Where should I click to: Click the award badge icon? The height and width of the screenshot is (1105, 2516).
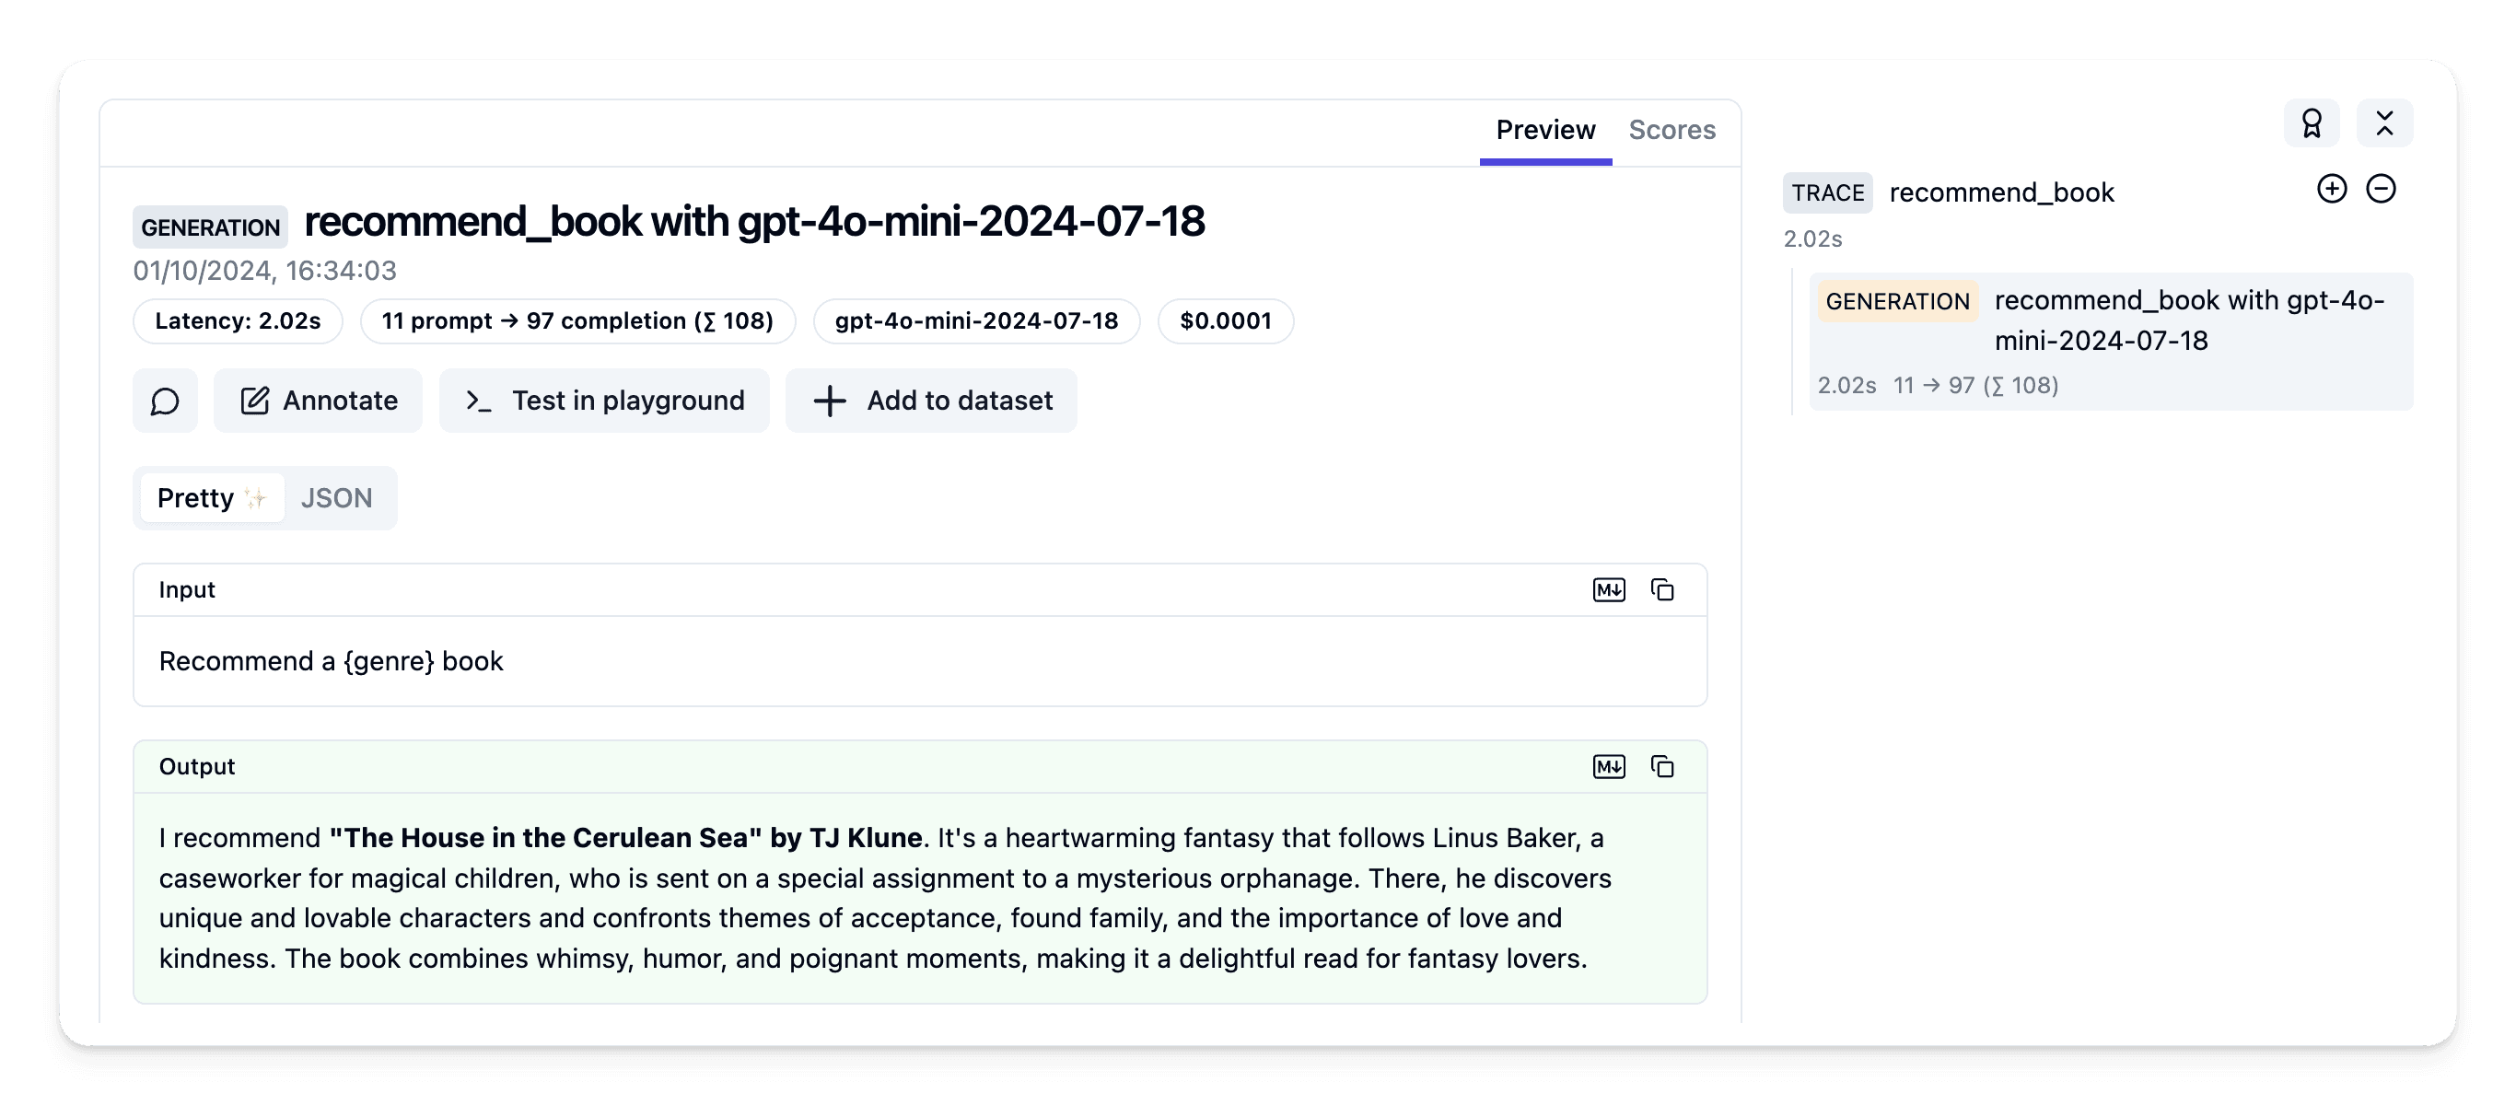point(2311,124)
